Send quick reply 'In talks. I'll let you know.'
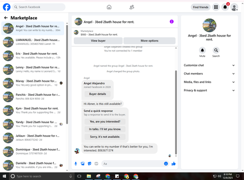This screenshot has width=244, height=180. pyautogui.click(x=105, y=129)
